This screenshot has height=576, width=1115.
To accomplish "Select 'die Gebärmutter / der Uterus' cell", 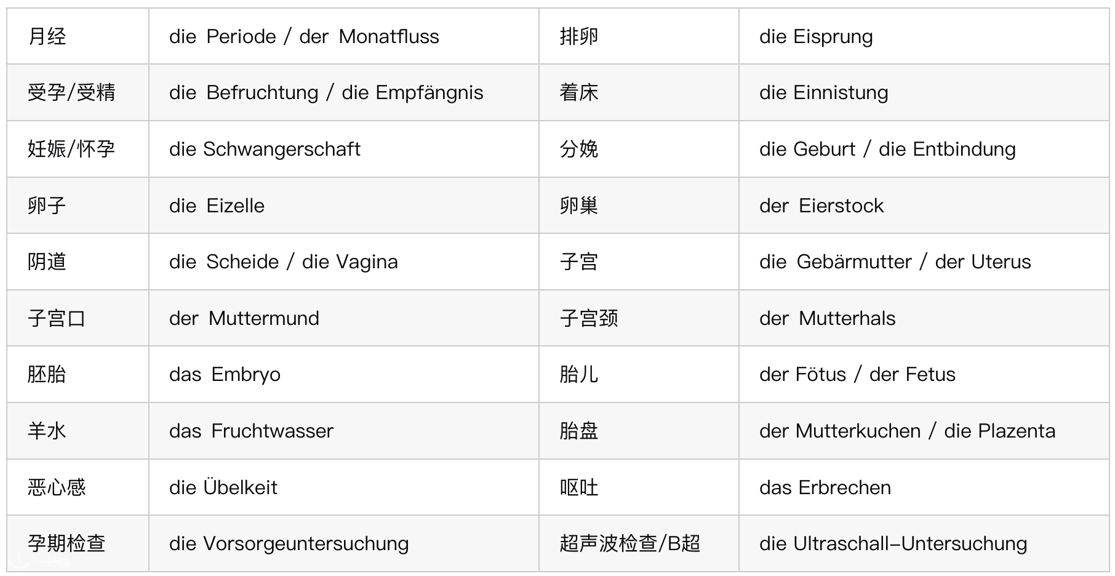I will pyautogui.click(x=924, y=262).
